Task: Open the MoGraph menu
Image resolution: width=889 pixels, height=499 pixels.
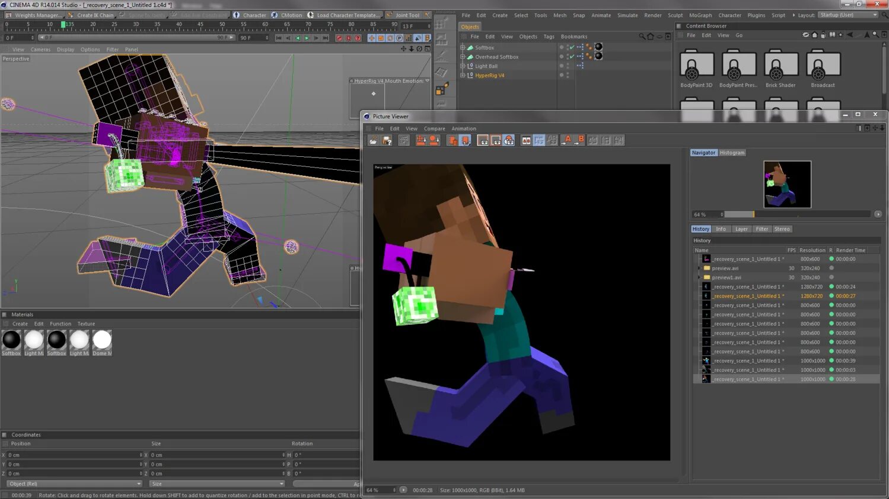Action: pos(700,15)
